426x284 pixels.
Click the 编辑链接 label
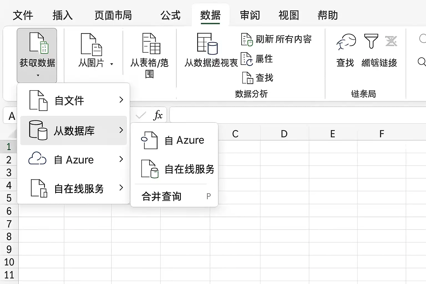point(379,63)
